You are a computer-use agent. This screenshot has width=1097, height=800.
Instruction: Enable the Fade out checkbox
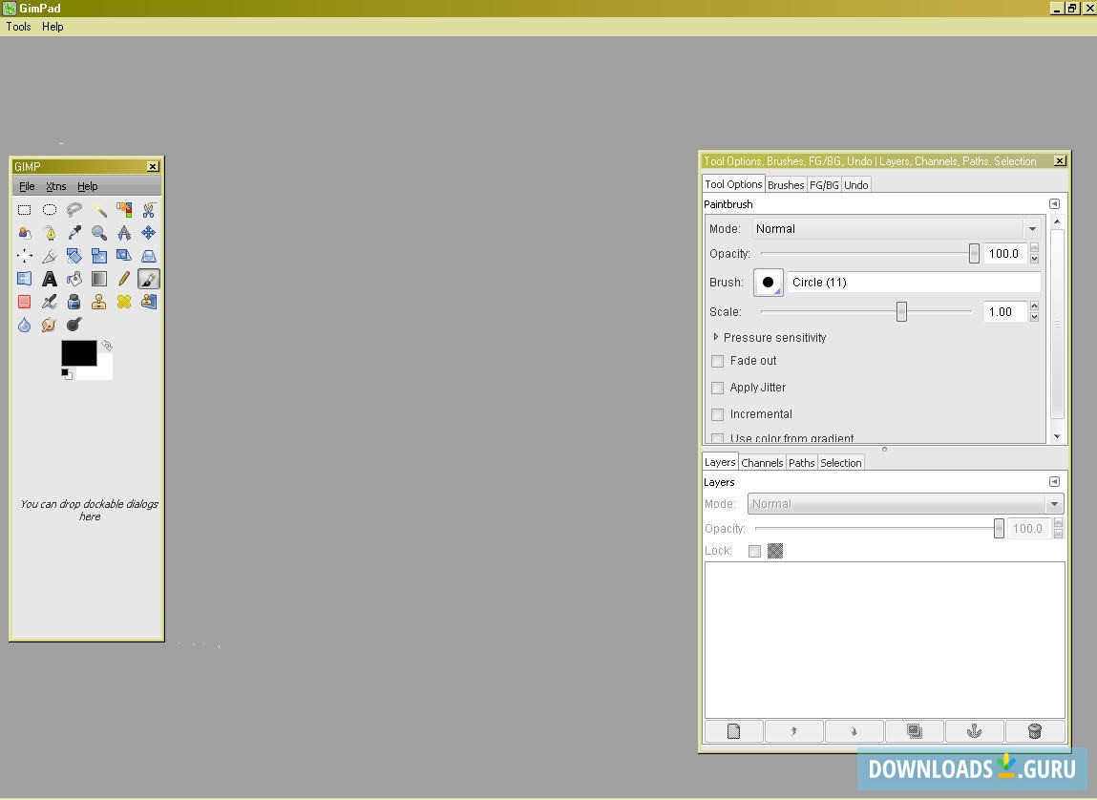point(717,362)
